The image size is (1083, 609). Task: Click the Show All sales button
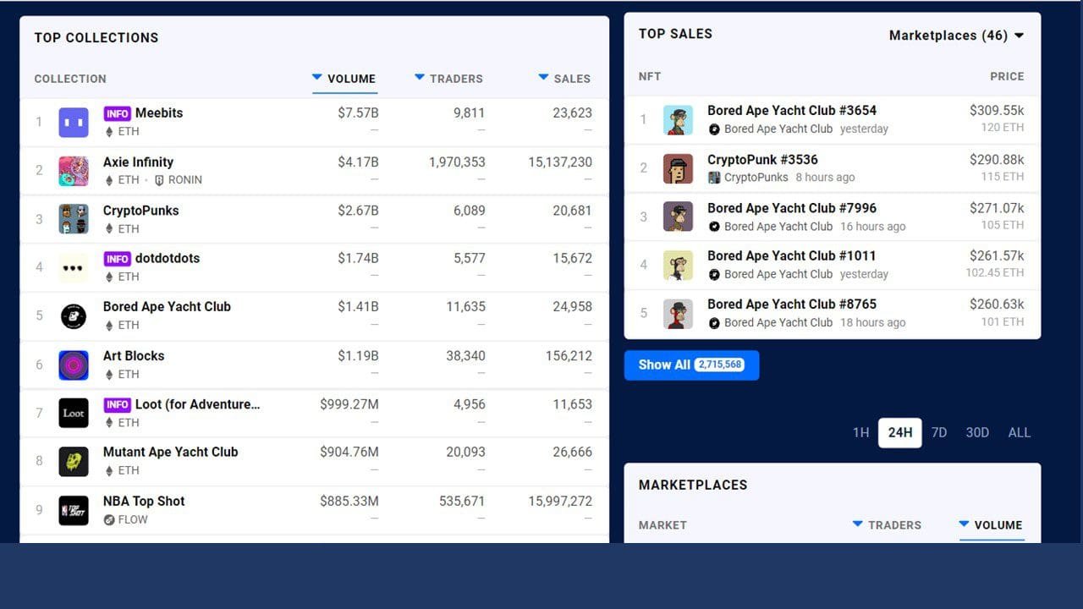[x=691, y=365]
